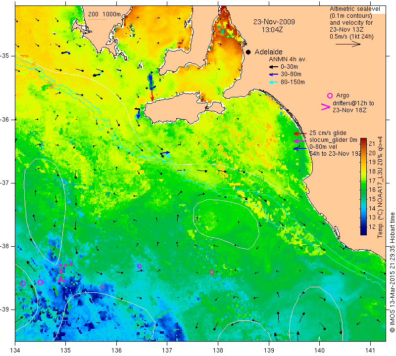Click the x-axis longitude label 137

pyautogui.click(x=167, y=351)
